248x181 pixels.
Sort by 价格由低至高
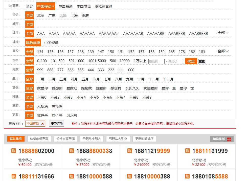[x=39, y=139]
